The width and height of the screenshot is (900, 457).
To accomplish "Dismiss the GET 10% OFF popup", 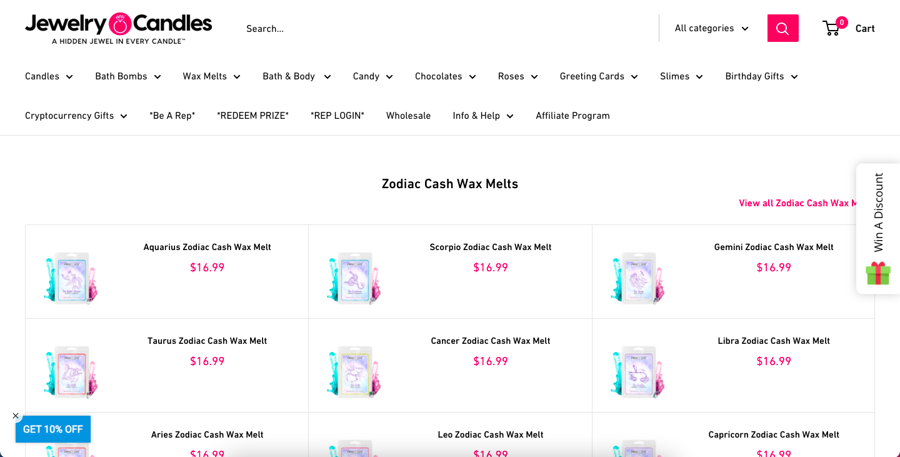I will click(x=16, y=415).
